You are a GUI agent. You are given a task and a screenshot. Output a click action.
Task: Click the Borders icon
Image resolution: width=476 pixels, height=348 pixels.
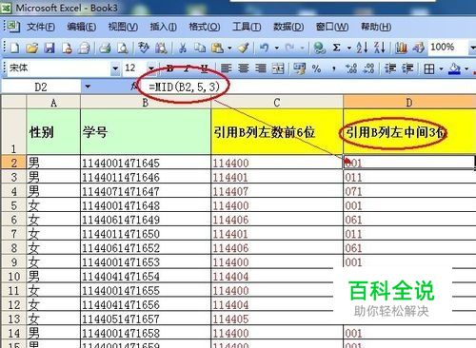[x=429, y=68]
